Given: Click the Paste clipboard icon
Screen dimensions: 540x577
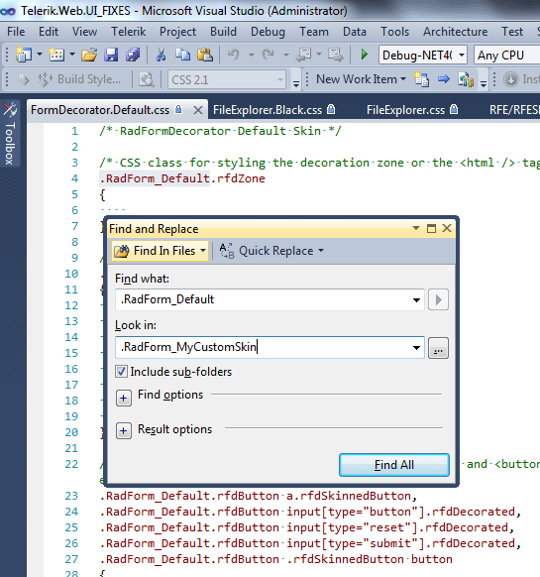Looking at the screenshot, I should (x=205, y=55).
